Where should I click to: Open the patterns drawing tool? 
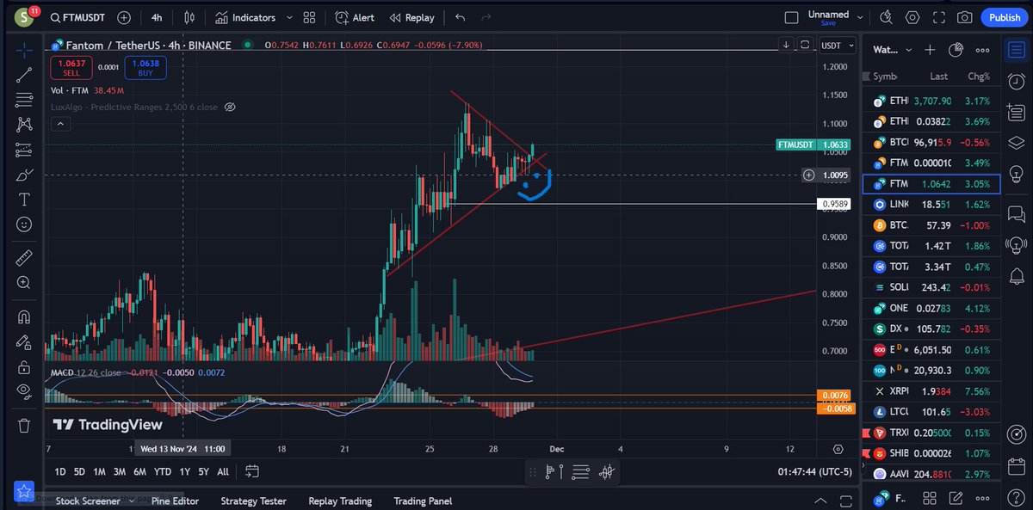[x=24, y=125]
